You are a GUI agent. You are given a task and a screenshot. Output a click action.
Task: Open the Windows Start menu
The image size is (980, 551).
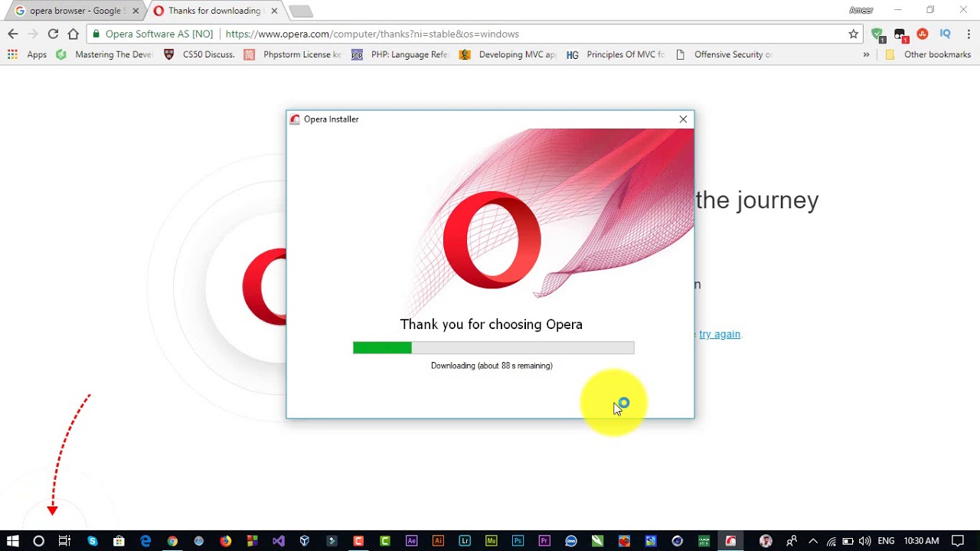coord(12,541)
